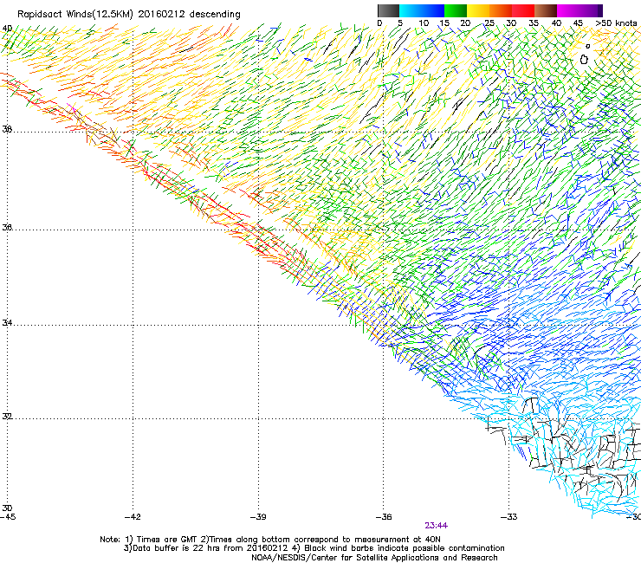641x563 pixels.
Task: Click the '0' legend scale label
Action: (379, 23)
